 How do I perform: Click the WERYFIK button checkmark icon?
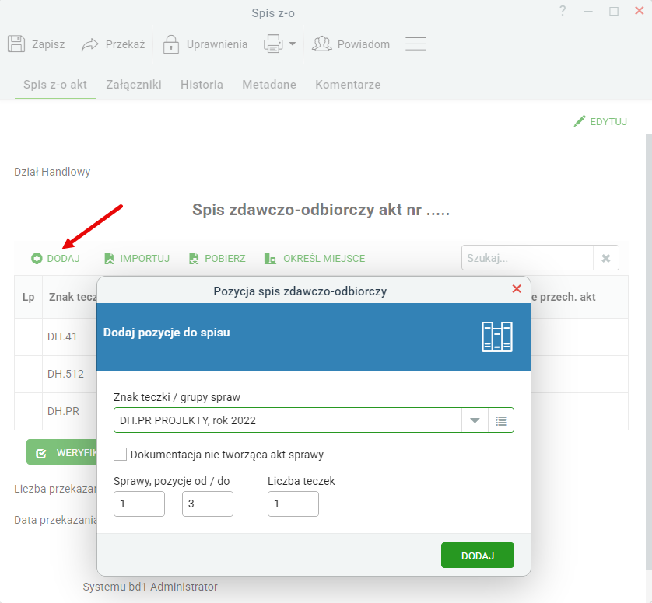click(x=41, y=453)
